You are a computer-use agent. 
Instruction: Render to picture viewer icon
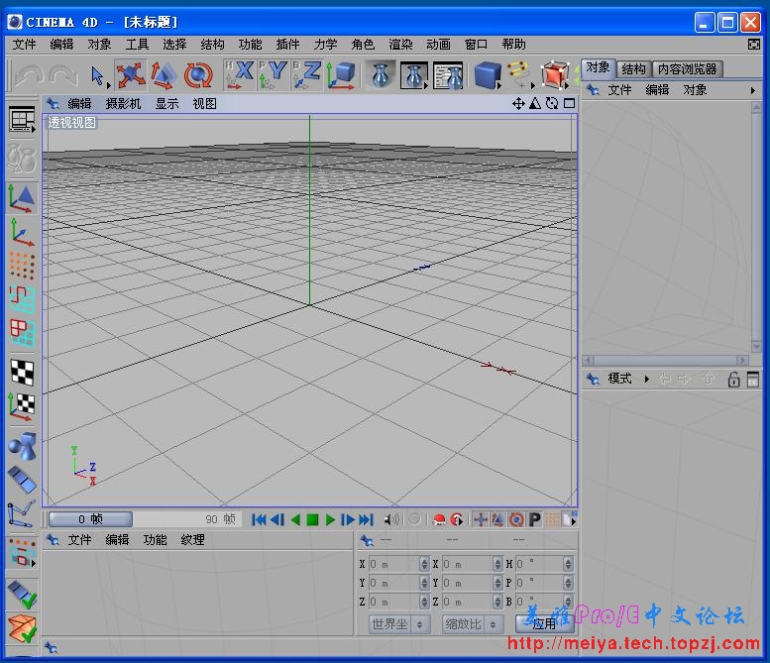[414, 75]
